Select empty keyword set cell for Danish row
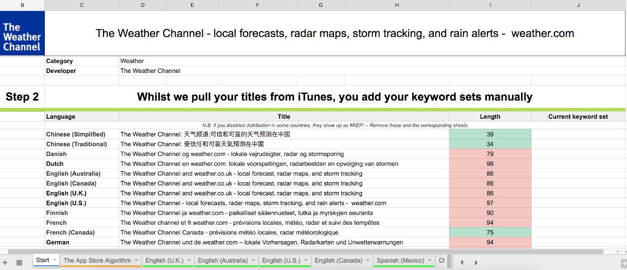The width and height of the screenshot is (627, 270). (578, 154)
